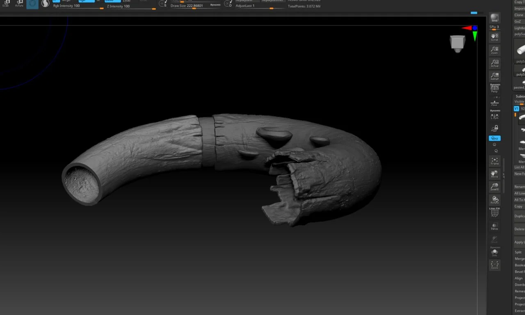Select the Move view tool
This screenshot has width=525, height=315.
(494, 174)
